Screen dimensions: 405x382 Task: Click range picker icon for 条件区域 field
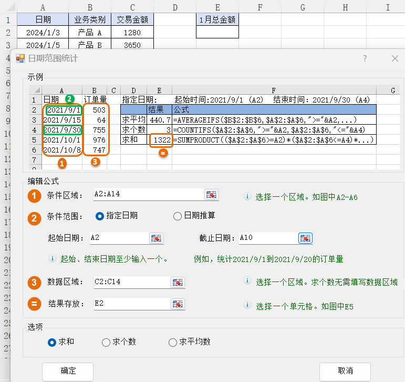pos(211,195)
